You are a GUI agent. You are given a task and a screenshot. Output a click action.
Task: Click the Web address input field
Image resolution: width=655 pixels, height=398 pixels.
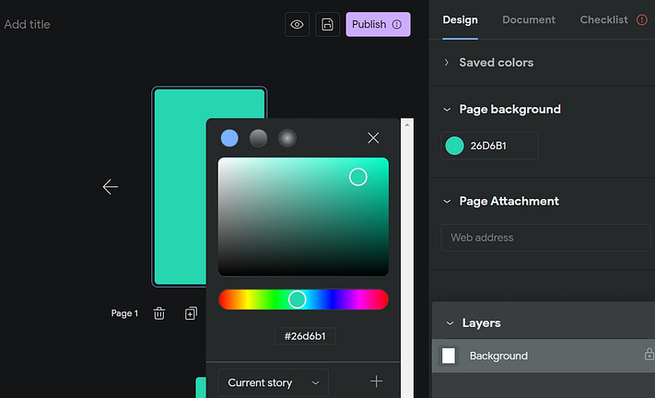(x=545, y=238)
